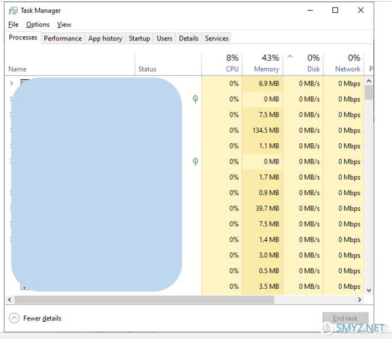Viewport: 392px width, 339px height.
Task: Sort processes by the Network column
Action: pyautogui.click(x=344, y=64)
